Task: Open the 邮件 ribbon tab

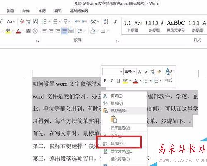Action: pos(26,11)
